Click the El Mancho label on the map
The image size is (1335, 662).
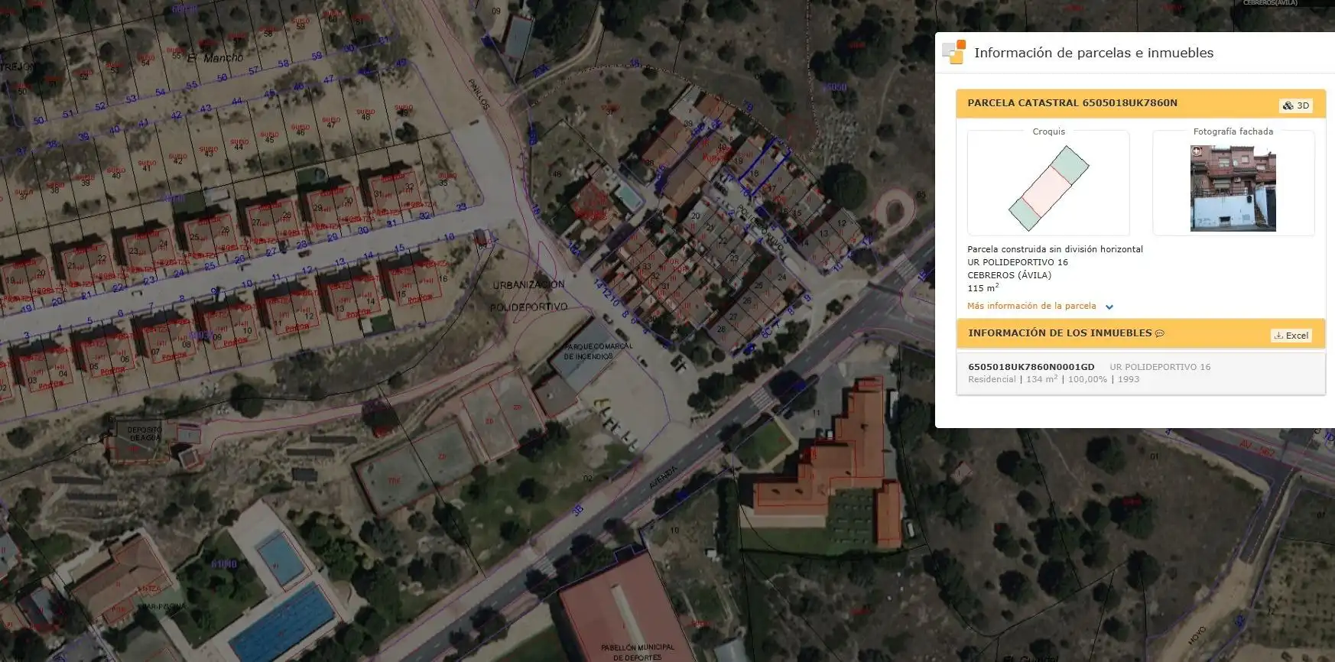(215, 58)
